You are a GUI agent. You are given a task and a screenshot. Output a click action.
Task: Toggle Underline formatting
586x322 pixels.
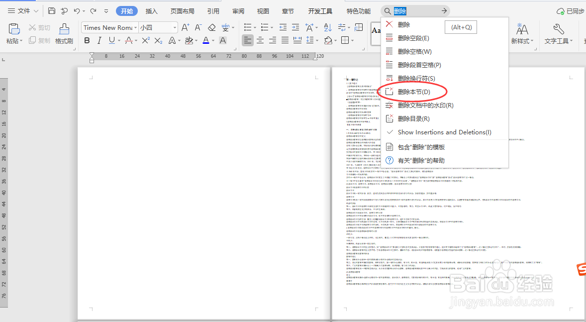(x=112, y=40)
